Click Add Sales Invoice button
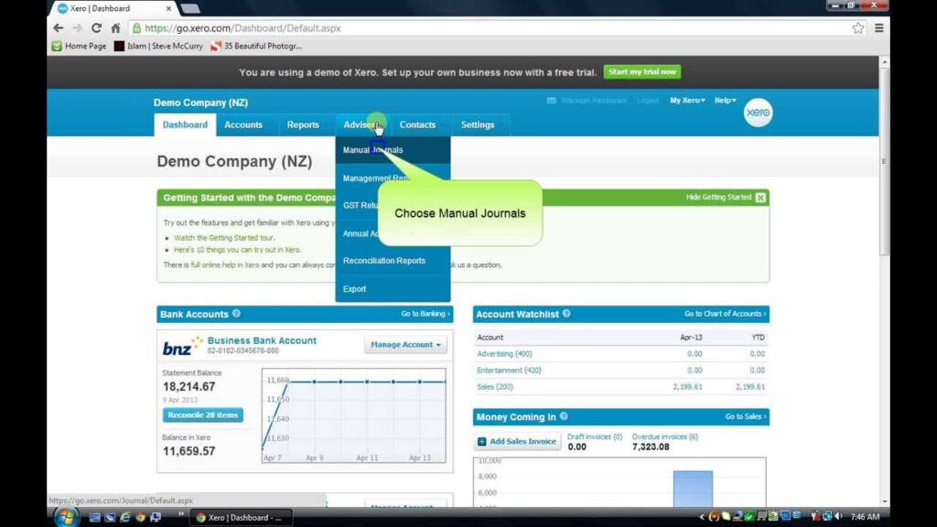This screenshot has height=527, width=937. [518, 442]
